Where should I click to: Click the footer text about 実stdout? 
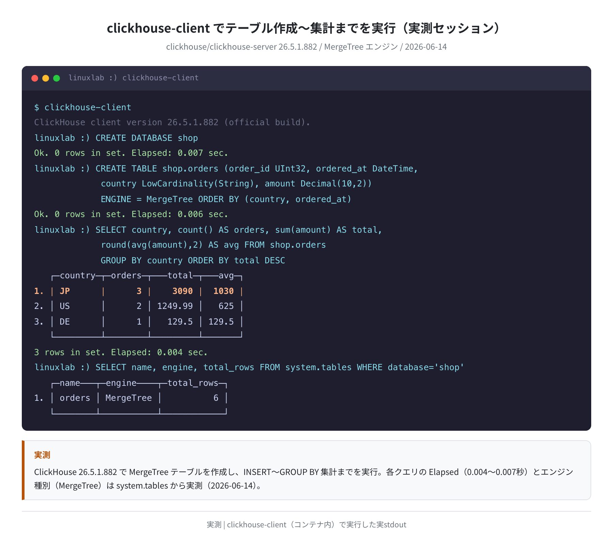pos(306,525)
